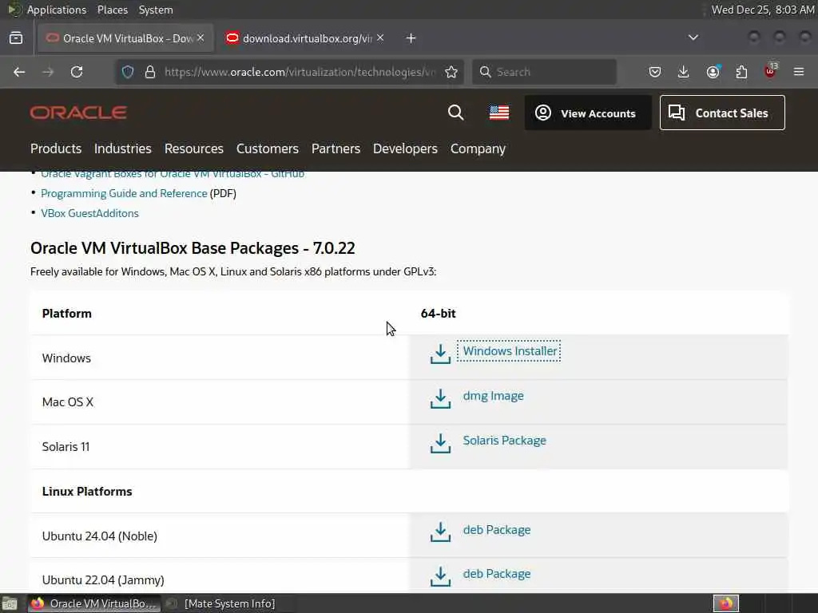Close the download.virtualbox.org tab
This screenshot has height=613, width=818.
pyautogui.click(x=380, y=38)
